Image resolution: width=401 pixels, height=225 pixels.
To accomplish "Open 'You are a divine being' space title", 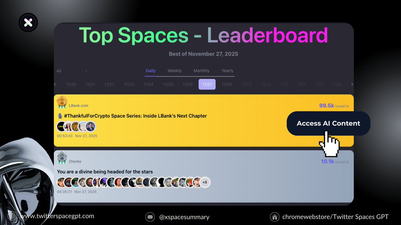I will click(x=105, y=172).
